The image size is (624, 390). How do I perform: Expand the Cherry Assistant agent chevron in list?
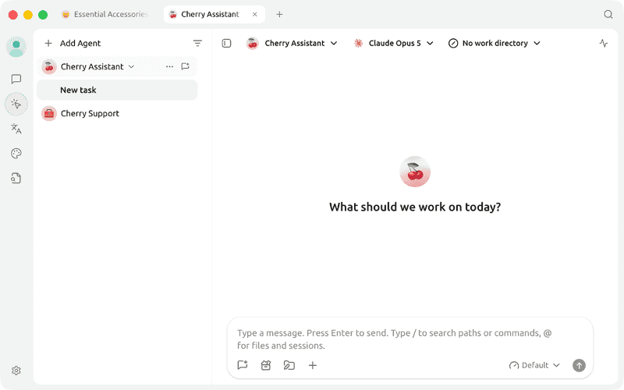click(131, 66)
